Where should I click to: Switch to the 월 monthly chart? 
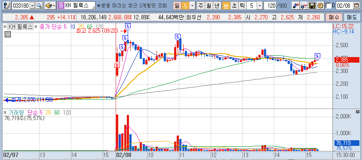tap(209, 6)
